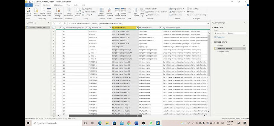Cancel formula with the X icon
The image size is (274, 126).
tap(54, 23)
